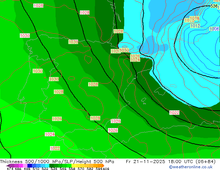Pick the bright yellow legend swatch
The width and height of the screenshot is (220, 170).
point(74,165)
